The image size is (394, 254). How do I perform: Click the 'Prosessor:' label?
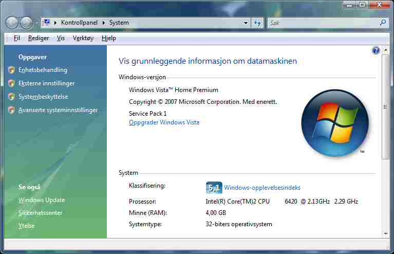(142, 202)
